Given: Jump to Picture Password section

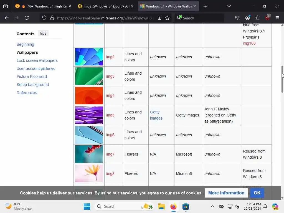Looking at the screenshot, I should pos(32,77).
